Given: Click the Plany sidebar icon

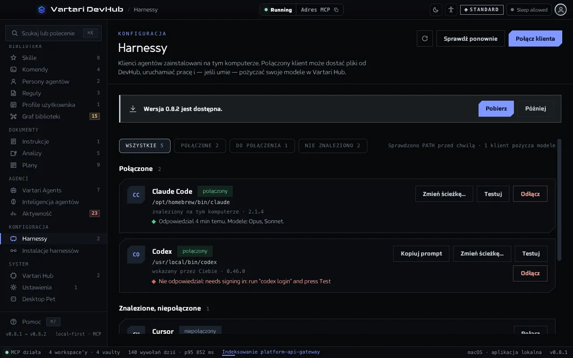Looking at the screenshot, I should click(x=13, y=165).
